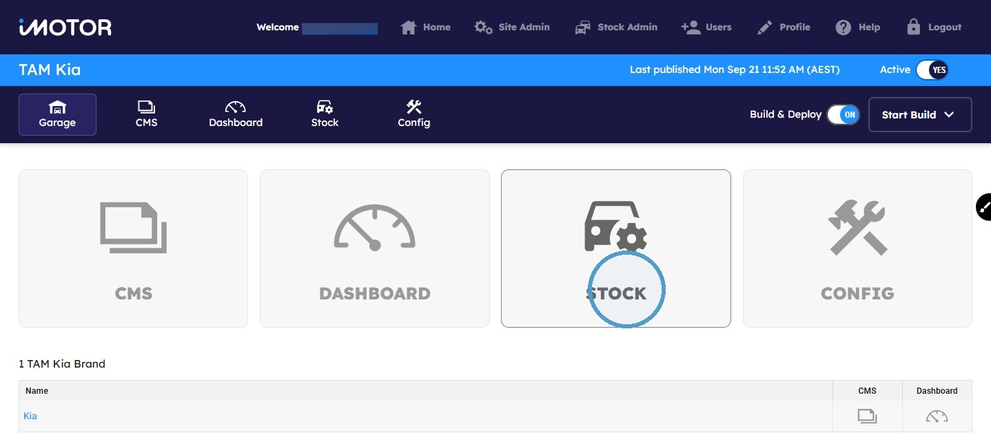Select the CMS tab in toolbar
This screenshot has width=991, height=444.
pos(146,114)
